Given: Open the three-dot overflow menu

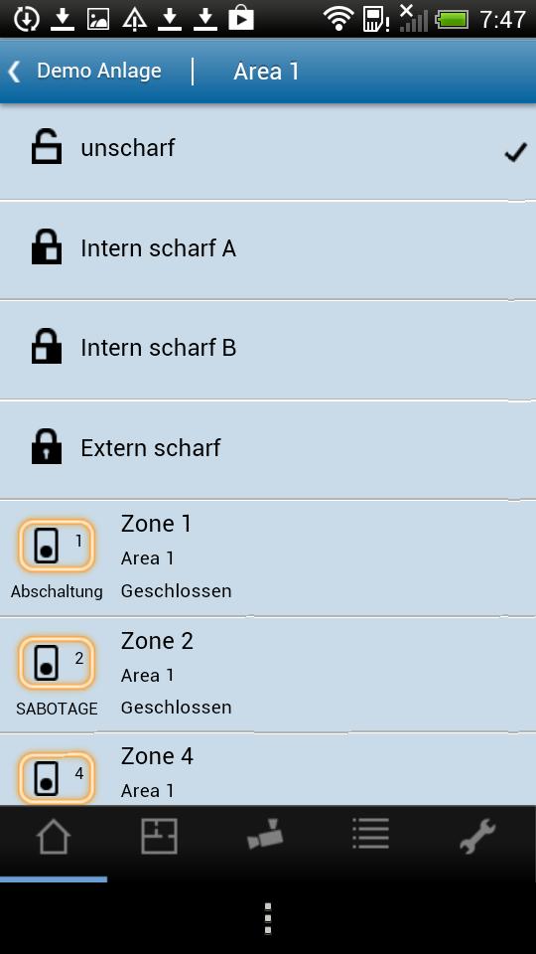Looking at the screenshot, I should click(x=267, y=918).
